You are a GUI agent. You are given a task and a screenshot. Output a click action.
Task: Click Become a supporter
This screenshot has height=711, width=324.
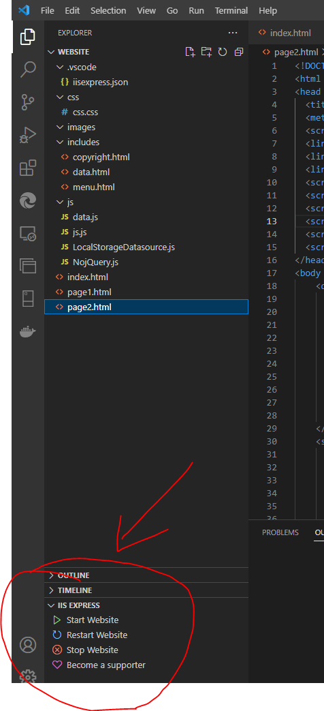point(106,665)
